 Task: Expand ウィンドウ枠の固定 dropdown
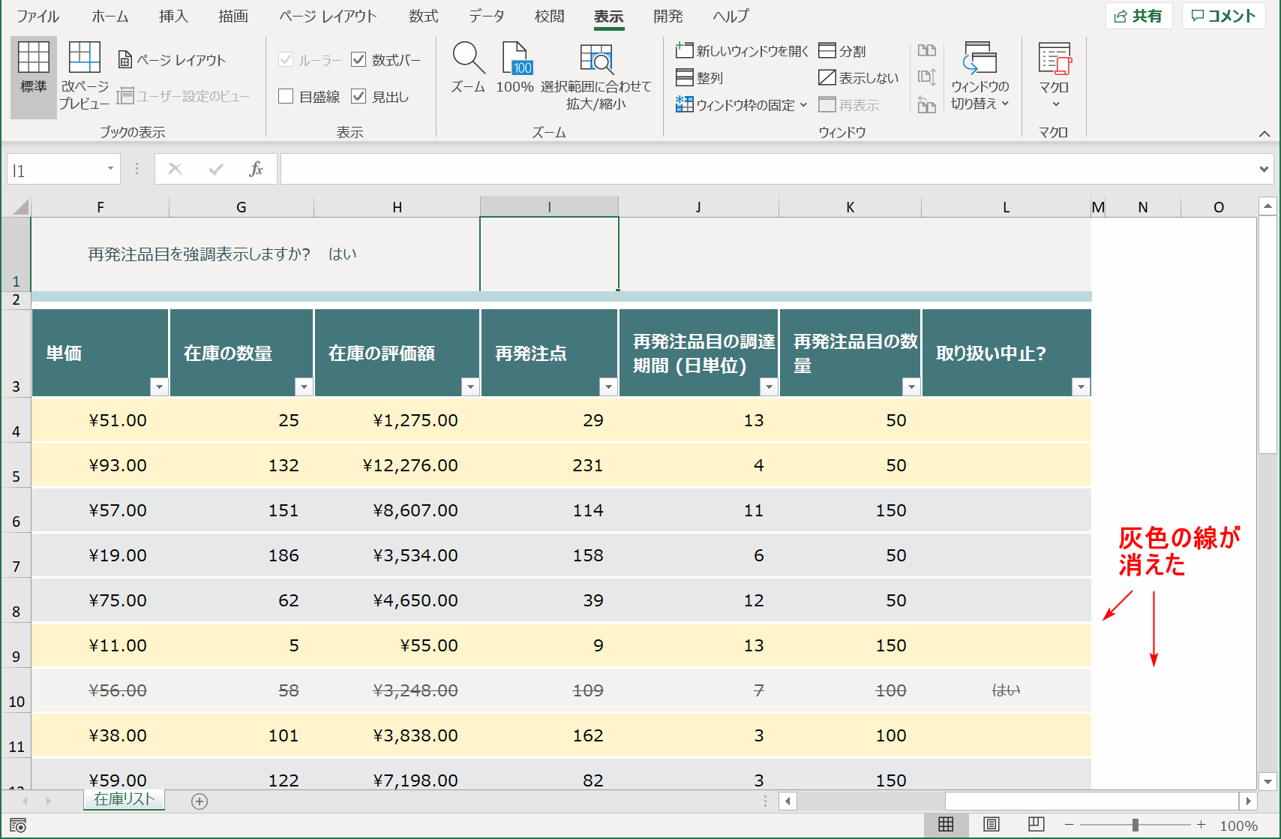click(x=803, y=105)
